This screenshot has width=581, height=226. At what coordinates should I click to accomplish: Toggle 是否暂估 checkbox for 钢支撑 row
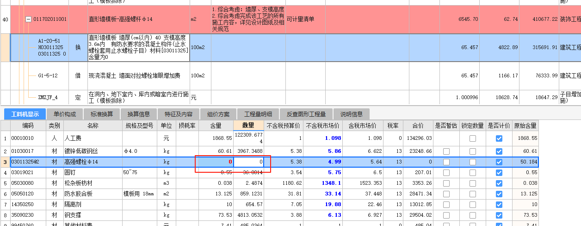pyautogui.click(x=446, y=215)
